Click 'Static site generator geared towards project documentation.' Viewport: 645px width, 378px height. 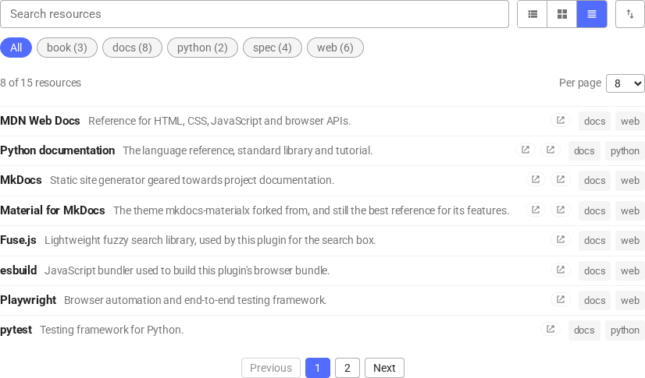click(192, 180)
